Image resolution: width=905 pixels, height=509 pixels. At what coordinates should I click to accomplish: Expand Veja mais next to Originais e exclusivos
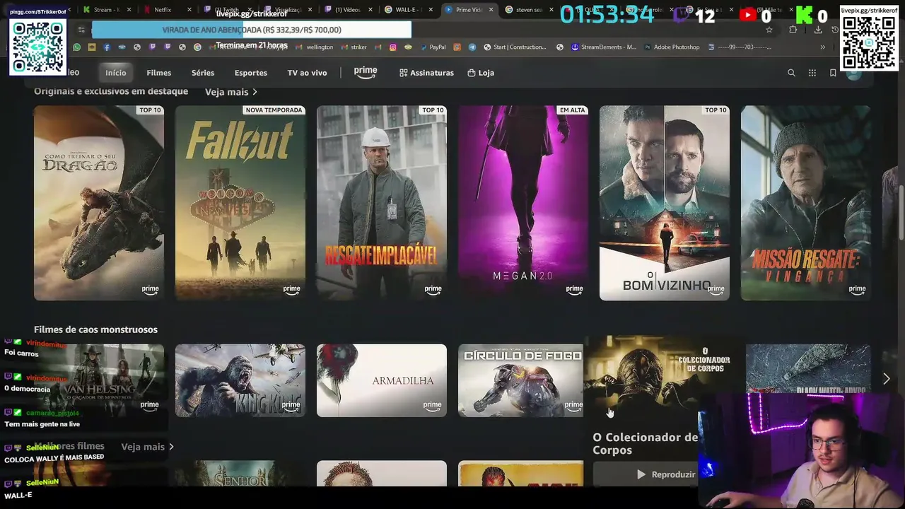(231, 92)
